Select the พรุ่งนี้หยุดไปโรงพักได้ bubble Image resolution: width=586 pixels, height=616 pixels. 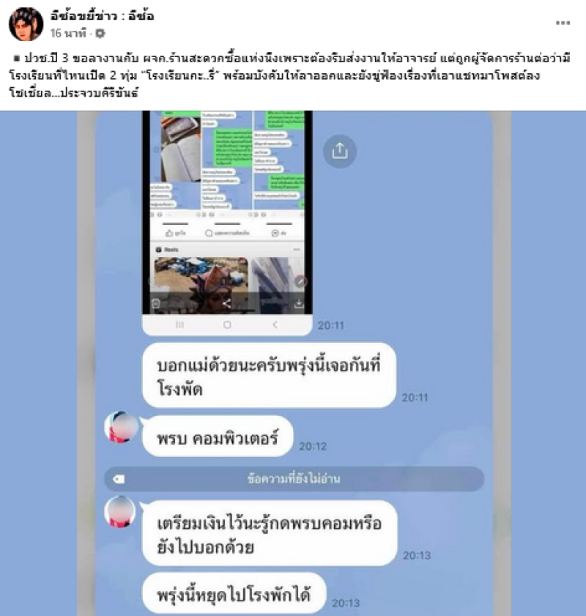click(234, 593)
